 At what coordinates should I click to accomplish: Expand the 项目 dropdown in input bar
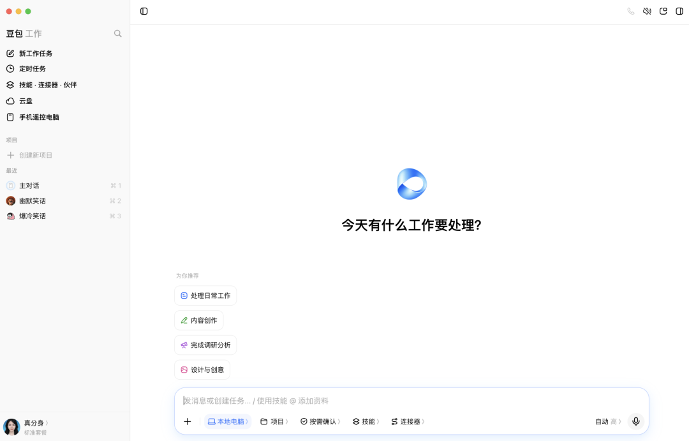(274, 421)
